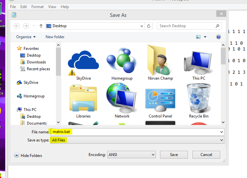Open Notepad File menu

pos(13,7)
